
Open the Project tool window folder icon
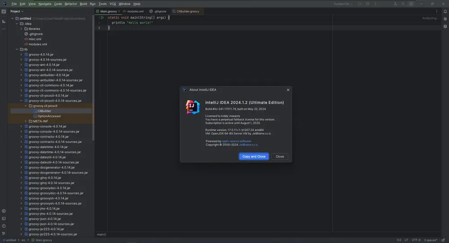(4, 12)
